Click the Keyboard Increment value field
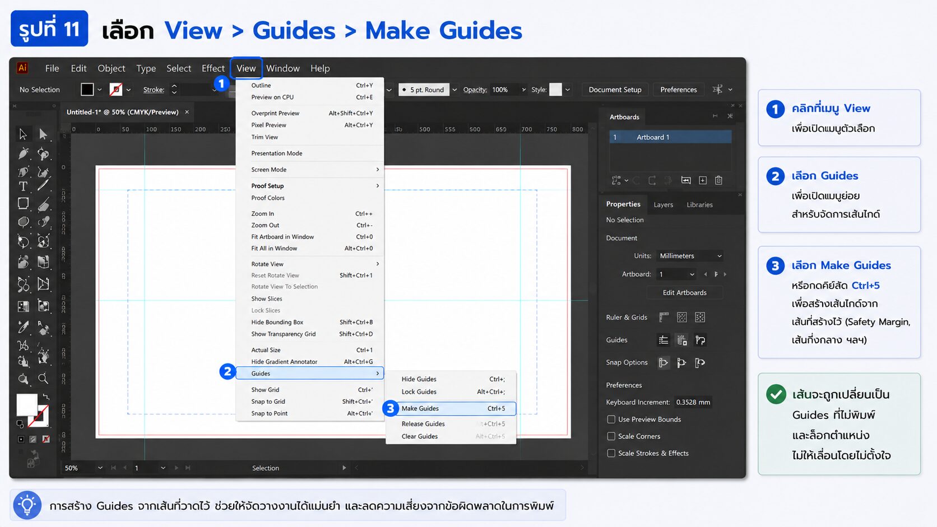The width and height of the screenshot is (937, 527). point(693,402)
